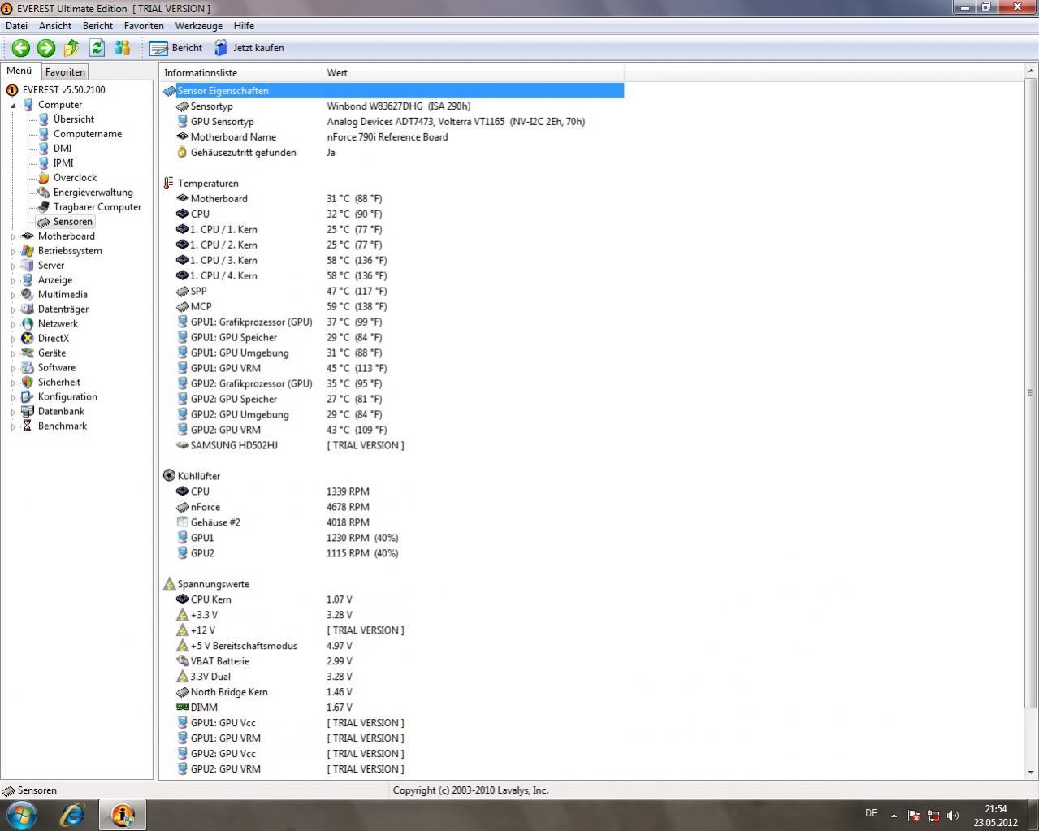
Task: Click the Benchmark hourglass icon
Action: pyautogui.click(x=28, y=426)
